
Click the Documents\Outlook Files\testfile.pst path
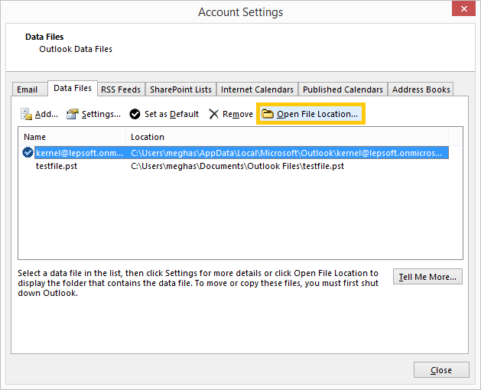(237, 166)
